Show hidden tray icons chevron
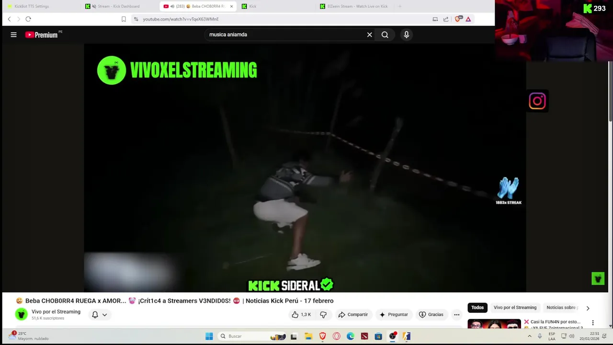This screenshot has height=345, width=613. click(529, 336)
